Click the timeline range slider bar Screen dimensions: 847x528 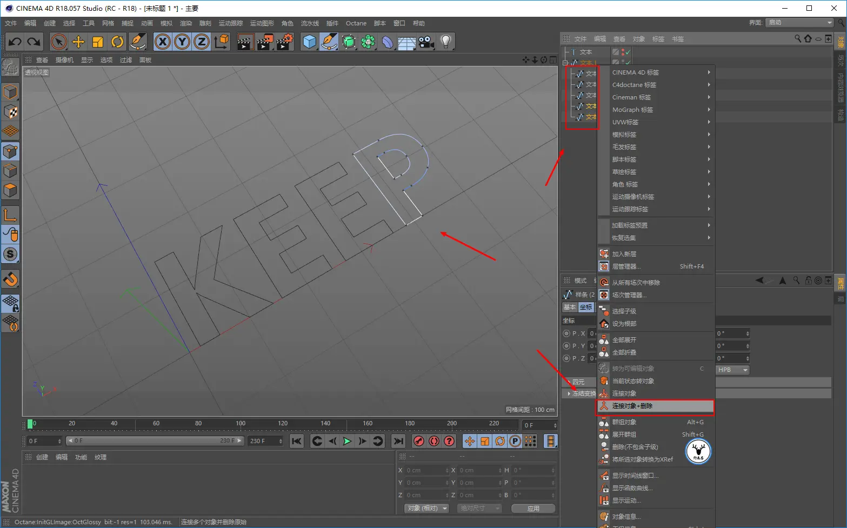click(155, 441)
